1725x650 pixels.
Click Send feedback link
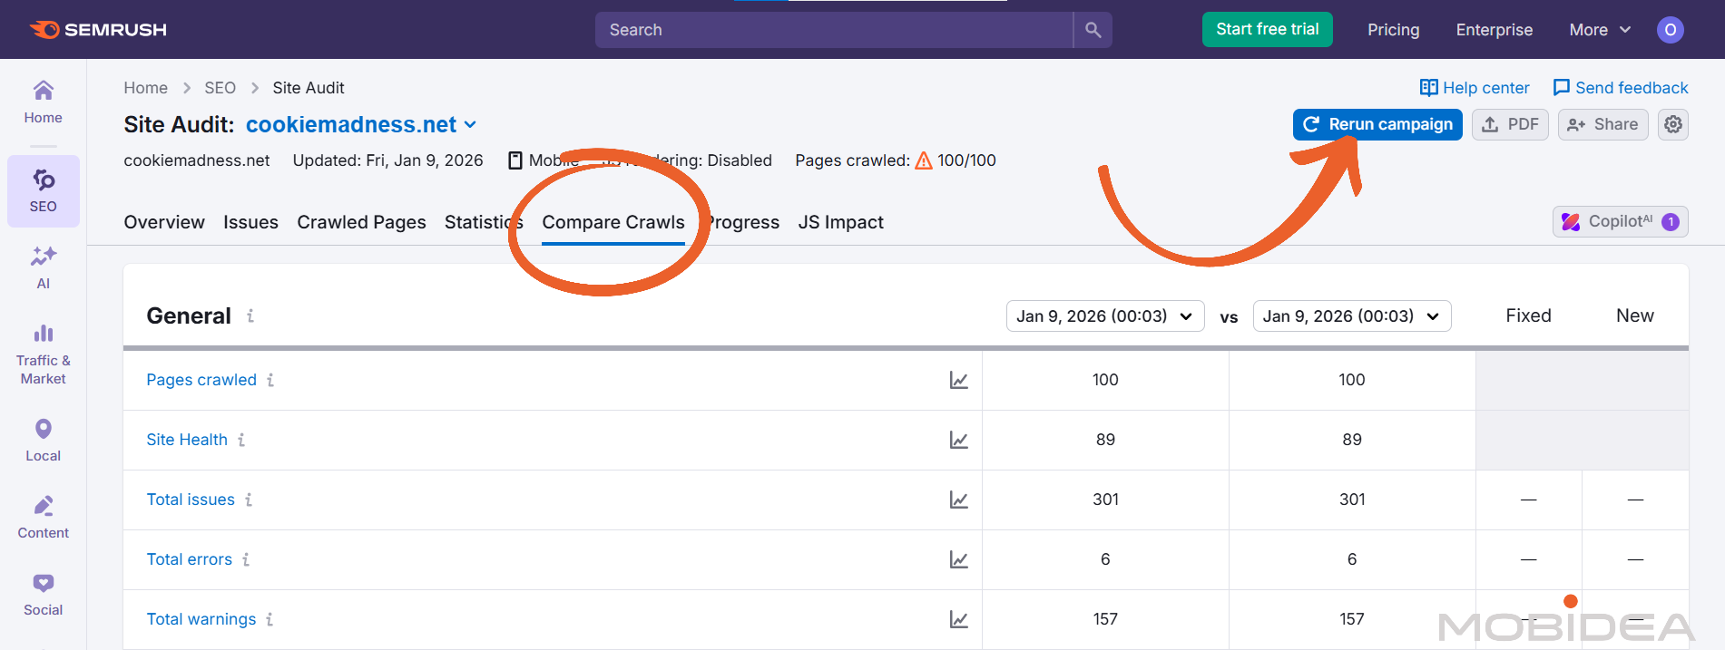point(1621,88)
